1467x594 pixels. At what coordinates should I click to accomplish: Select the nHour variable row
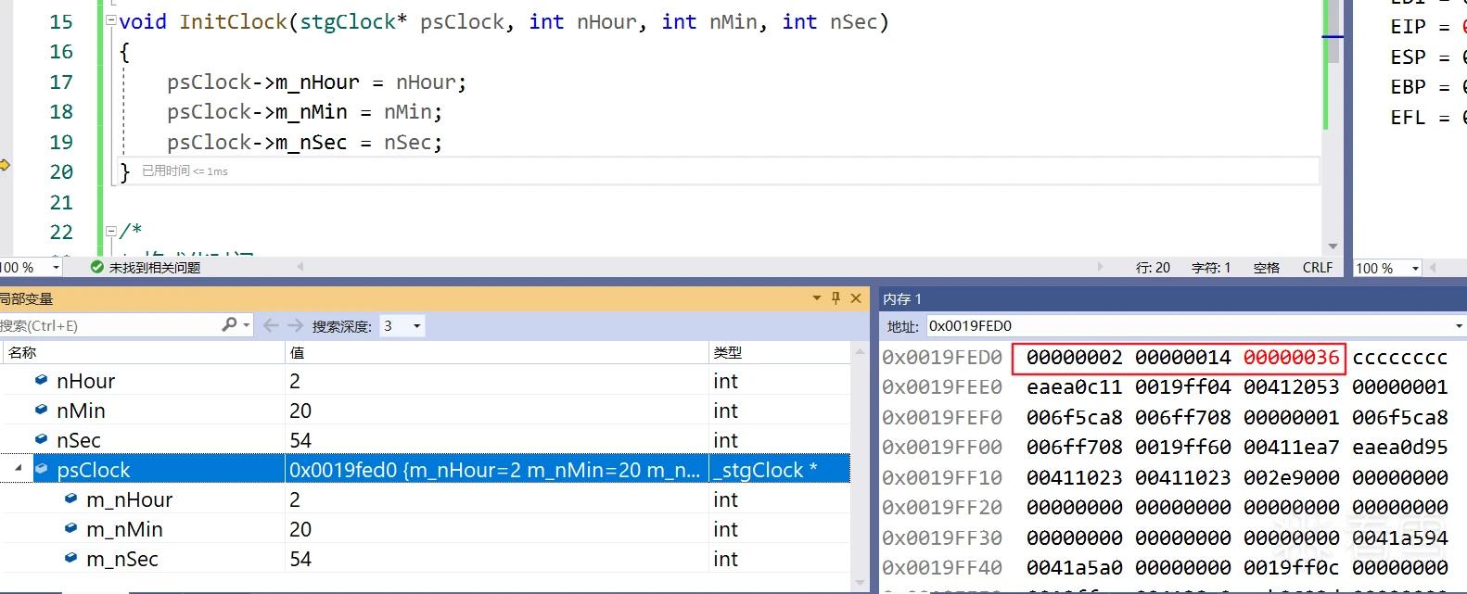pos(425,381)
